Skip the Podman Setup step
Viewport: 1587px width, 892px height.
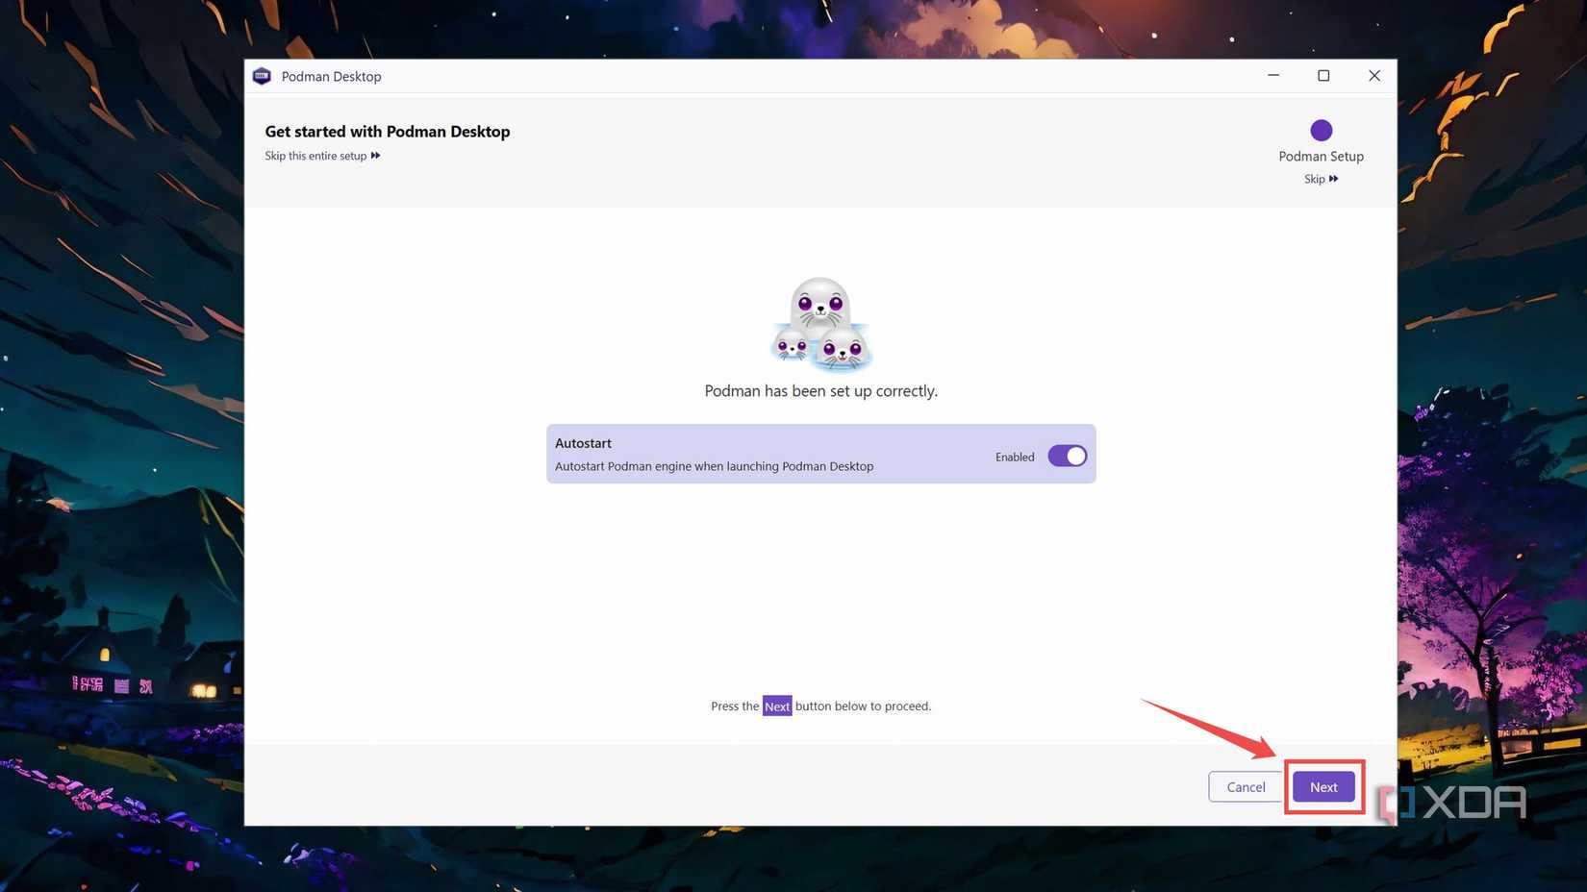[x=1321, y=179]
